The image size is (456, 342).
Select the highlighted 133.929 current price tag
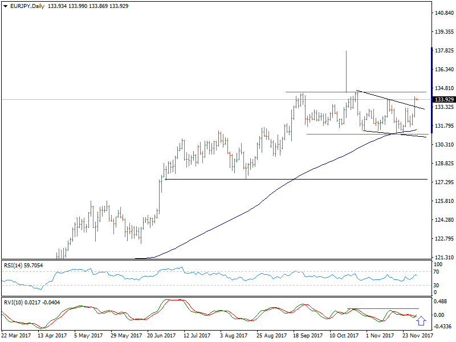click(x=444, y=99)
